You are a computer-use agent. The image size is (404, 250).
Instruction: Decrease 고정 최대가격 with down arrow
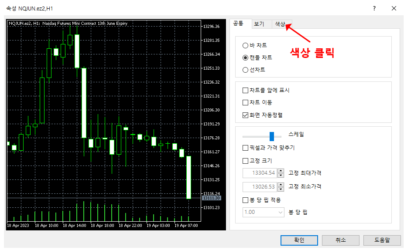click(x=281, y=176)
